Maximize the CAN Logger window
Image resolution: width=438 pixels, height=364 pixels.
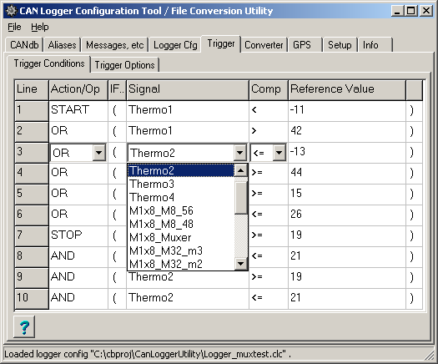411,11
